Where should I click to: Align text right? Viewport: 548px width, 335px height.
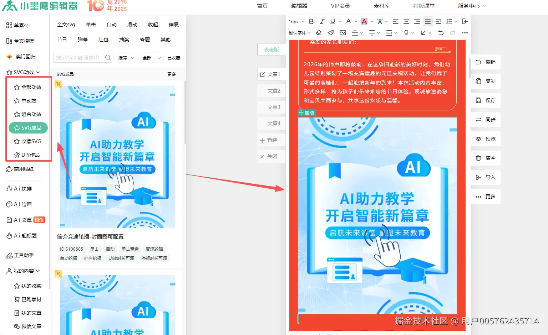pos(417,21)
